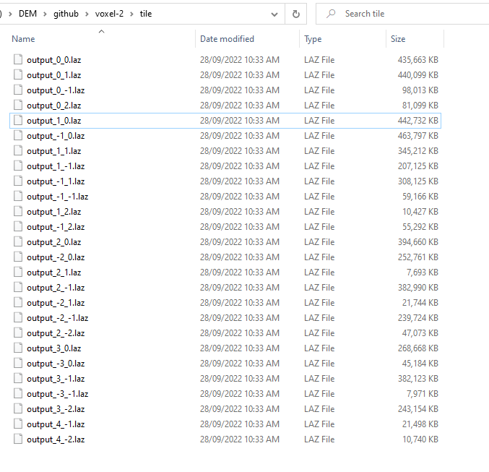Viewport: 489px width, 472px height.
Task: Select file name output_0_0.laz
Action: [x=53, y=60]
